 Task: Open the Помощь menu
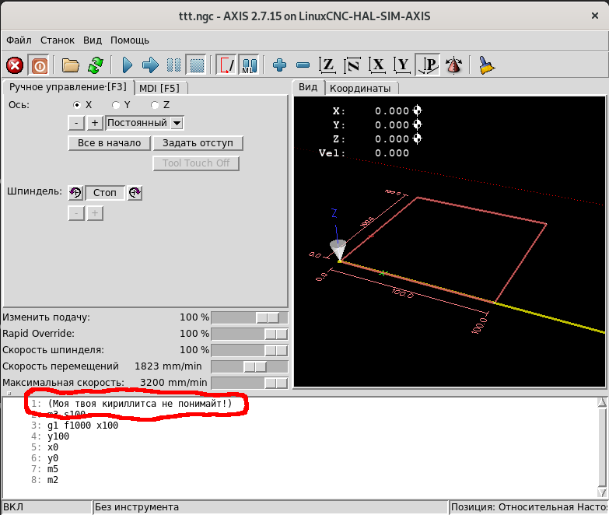pos(130,40)
